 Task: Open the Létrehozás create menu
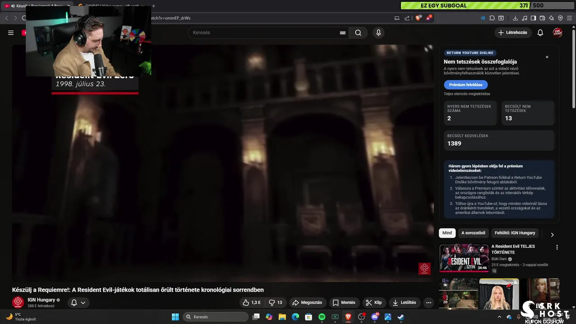[513, 32]
